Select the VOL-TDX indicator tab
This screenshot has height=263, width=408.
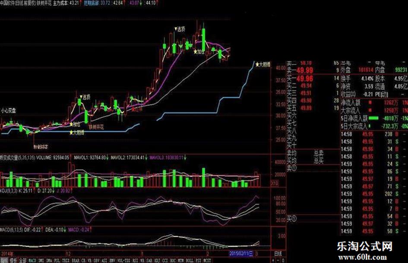click(x=123, y=260)
